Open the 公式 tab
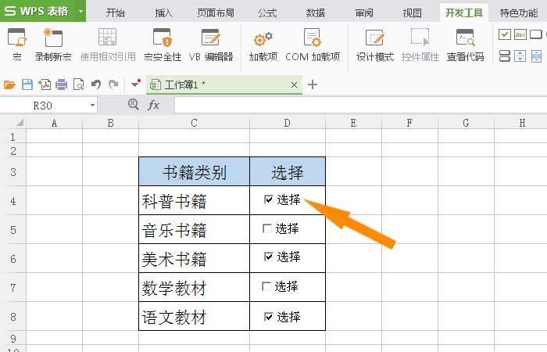Screen dimensions: 547x352 click(x=267, y=13)
